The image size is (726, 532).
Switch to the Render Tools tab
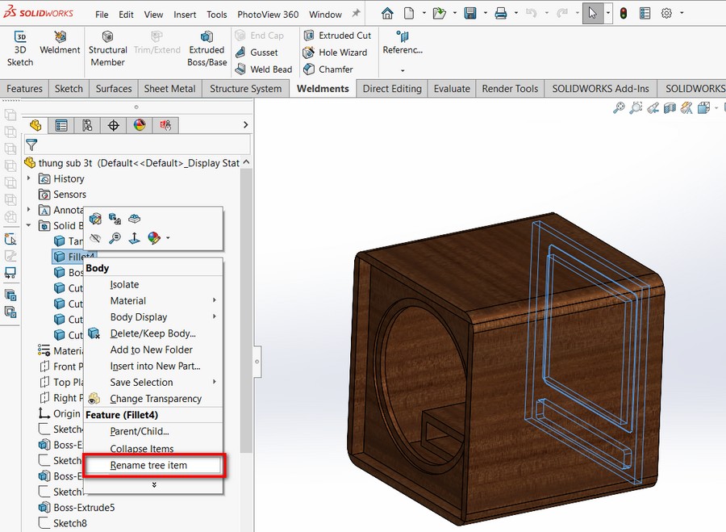510,89
